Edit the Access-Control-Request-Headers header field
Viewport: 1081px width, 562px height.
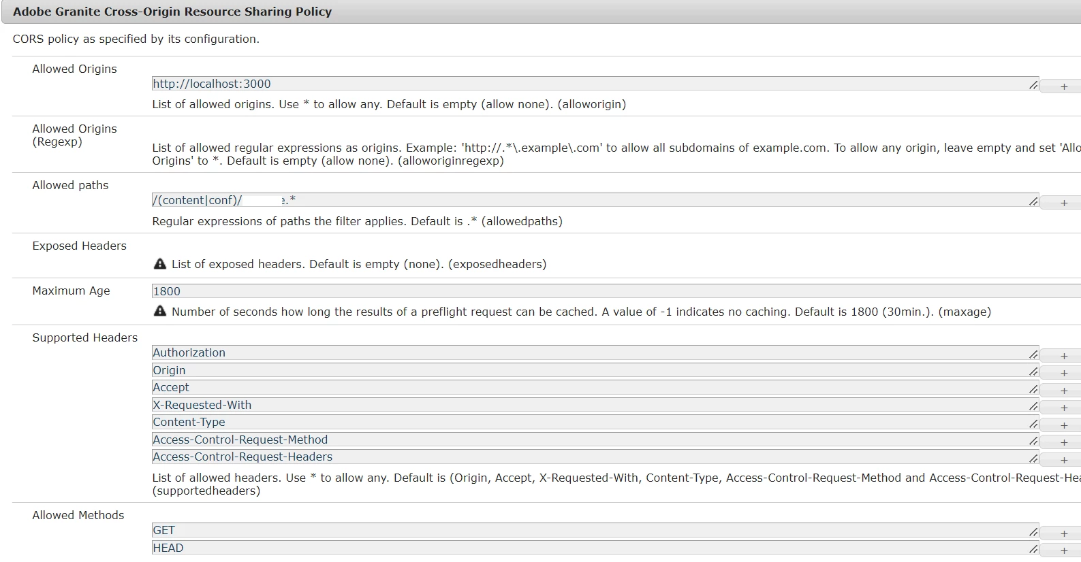click(x=595, y=457)
